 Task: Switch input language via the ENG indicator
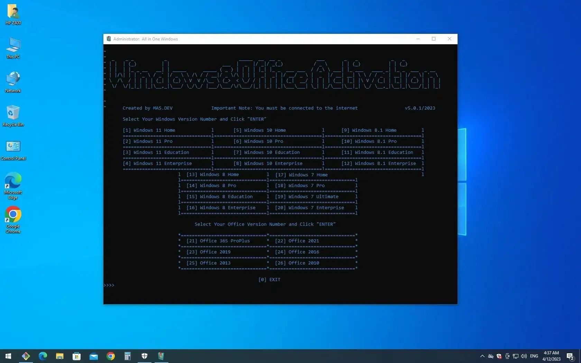tap(534, 356)
